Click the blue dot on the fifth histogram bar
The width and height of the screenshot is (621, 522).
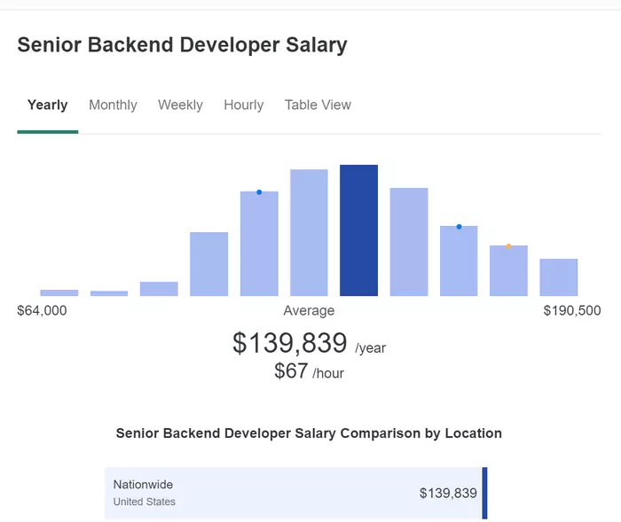coord(259,192)
